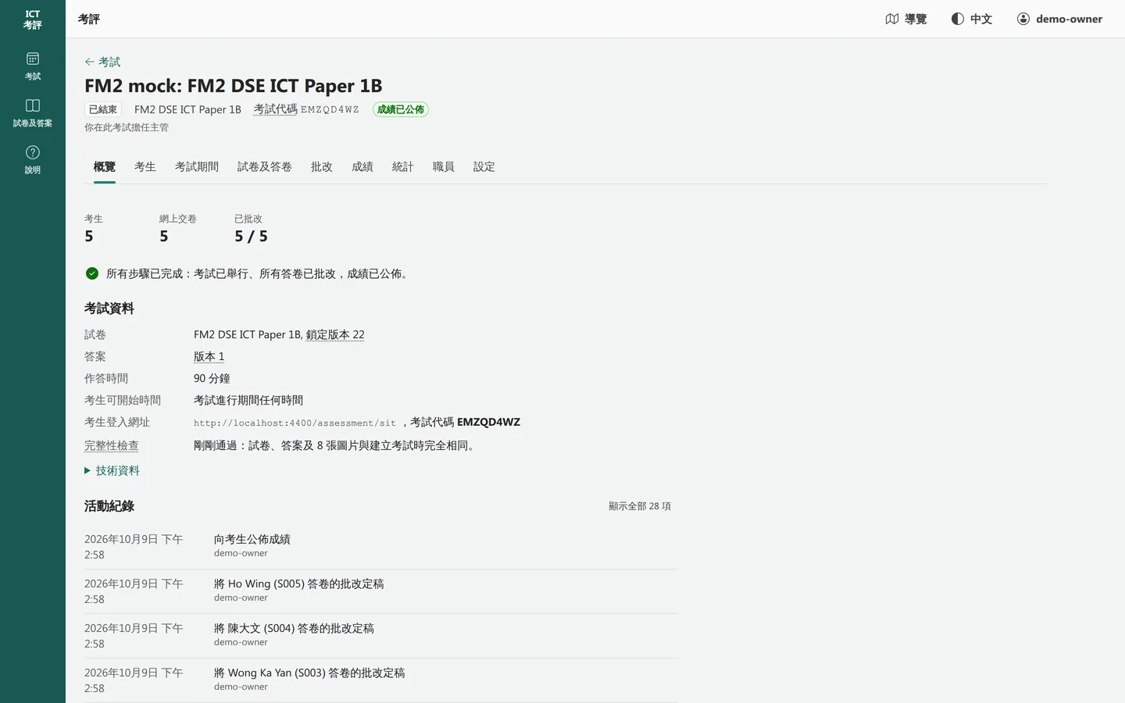1125x703 pixels.
Task: Go to the 成績 tab
Action: [362, 166]
